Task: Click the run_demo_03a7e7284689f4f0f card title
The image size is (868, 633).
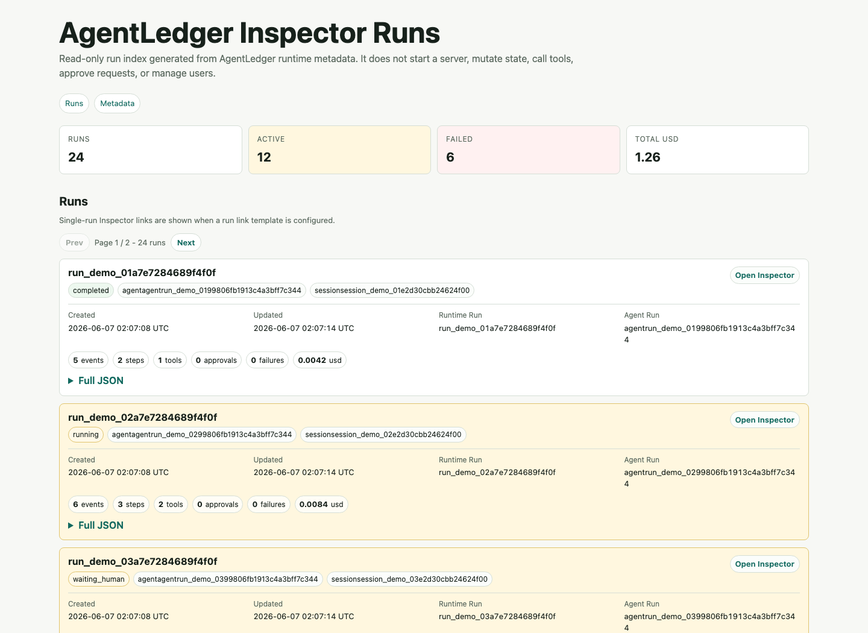Action: 142,562
